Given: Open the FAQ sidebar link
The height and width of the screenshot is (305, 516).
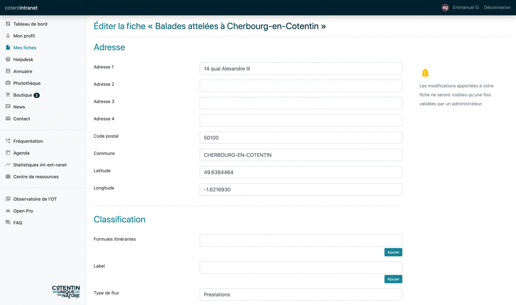Looking at the screenshot, I should pyautogui.click(x=18, y=223).
